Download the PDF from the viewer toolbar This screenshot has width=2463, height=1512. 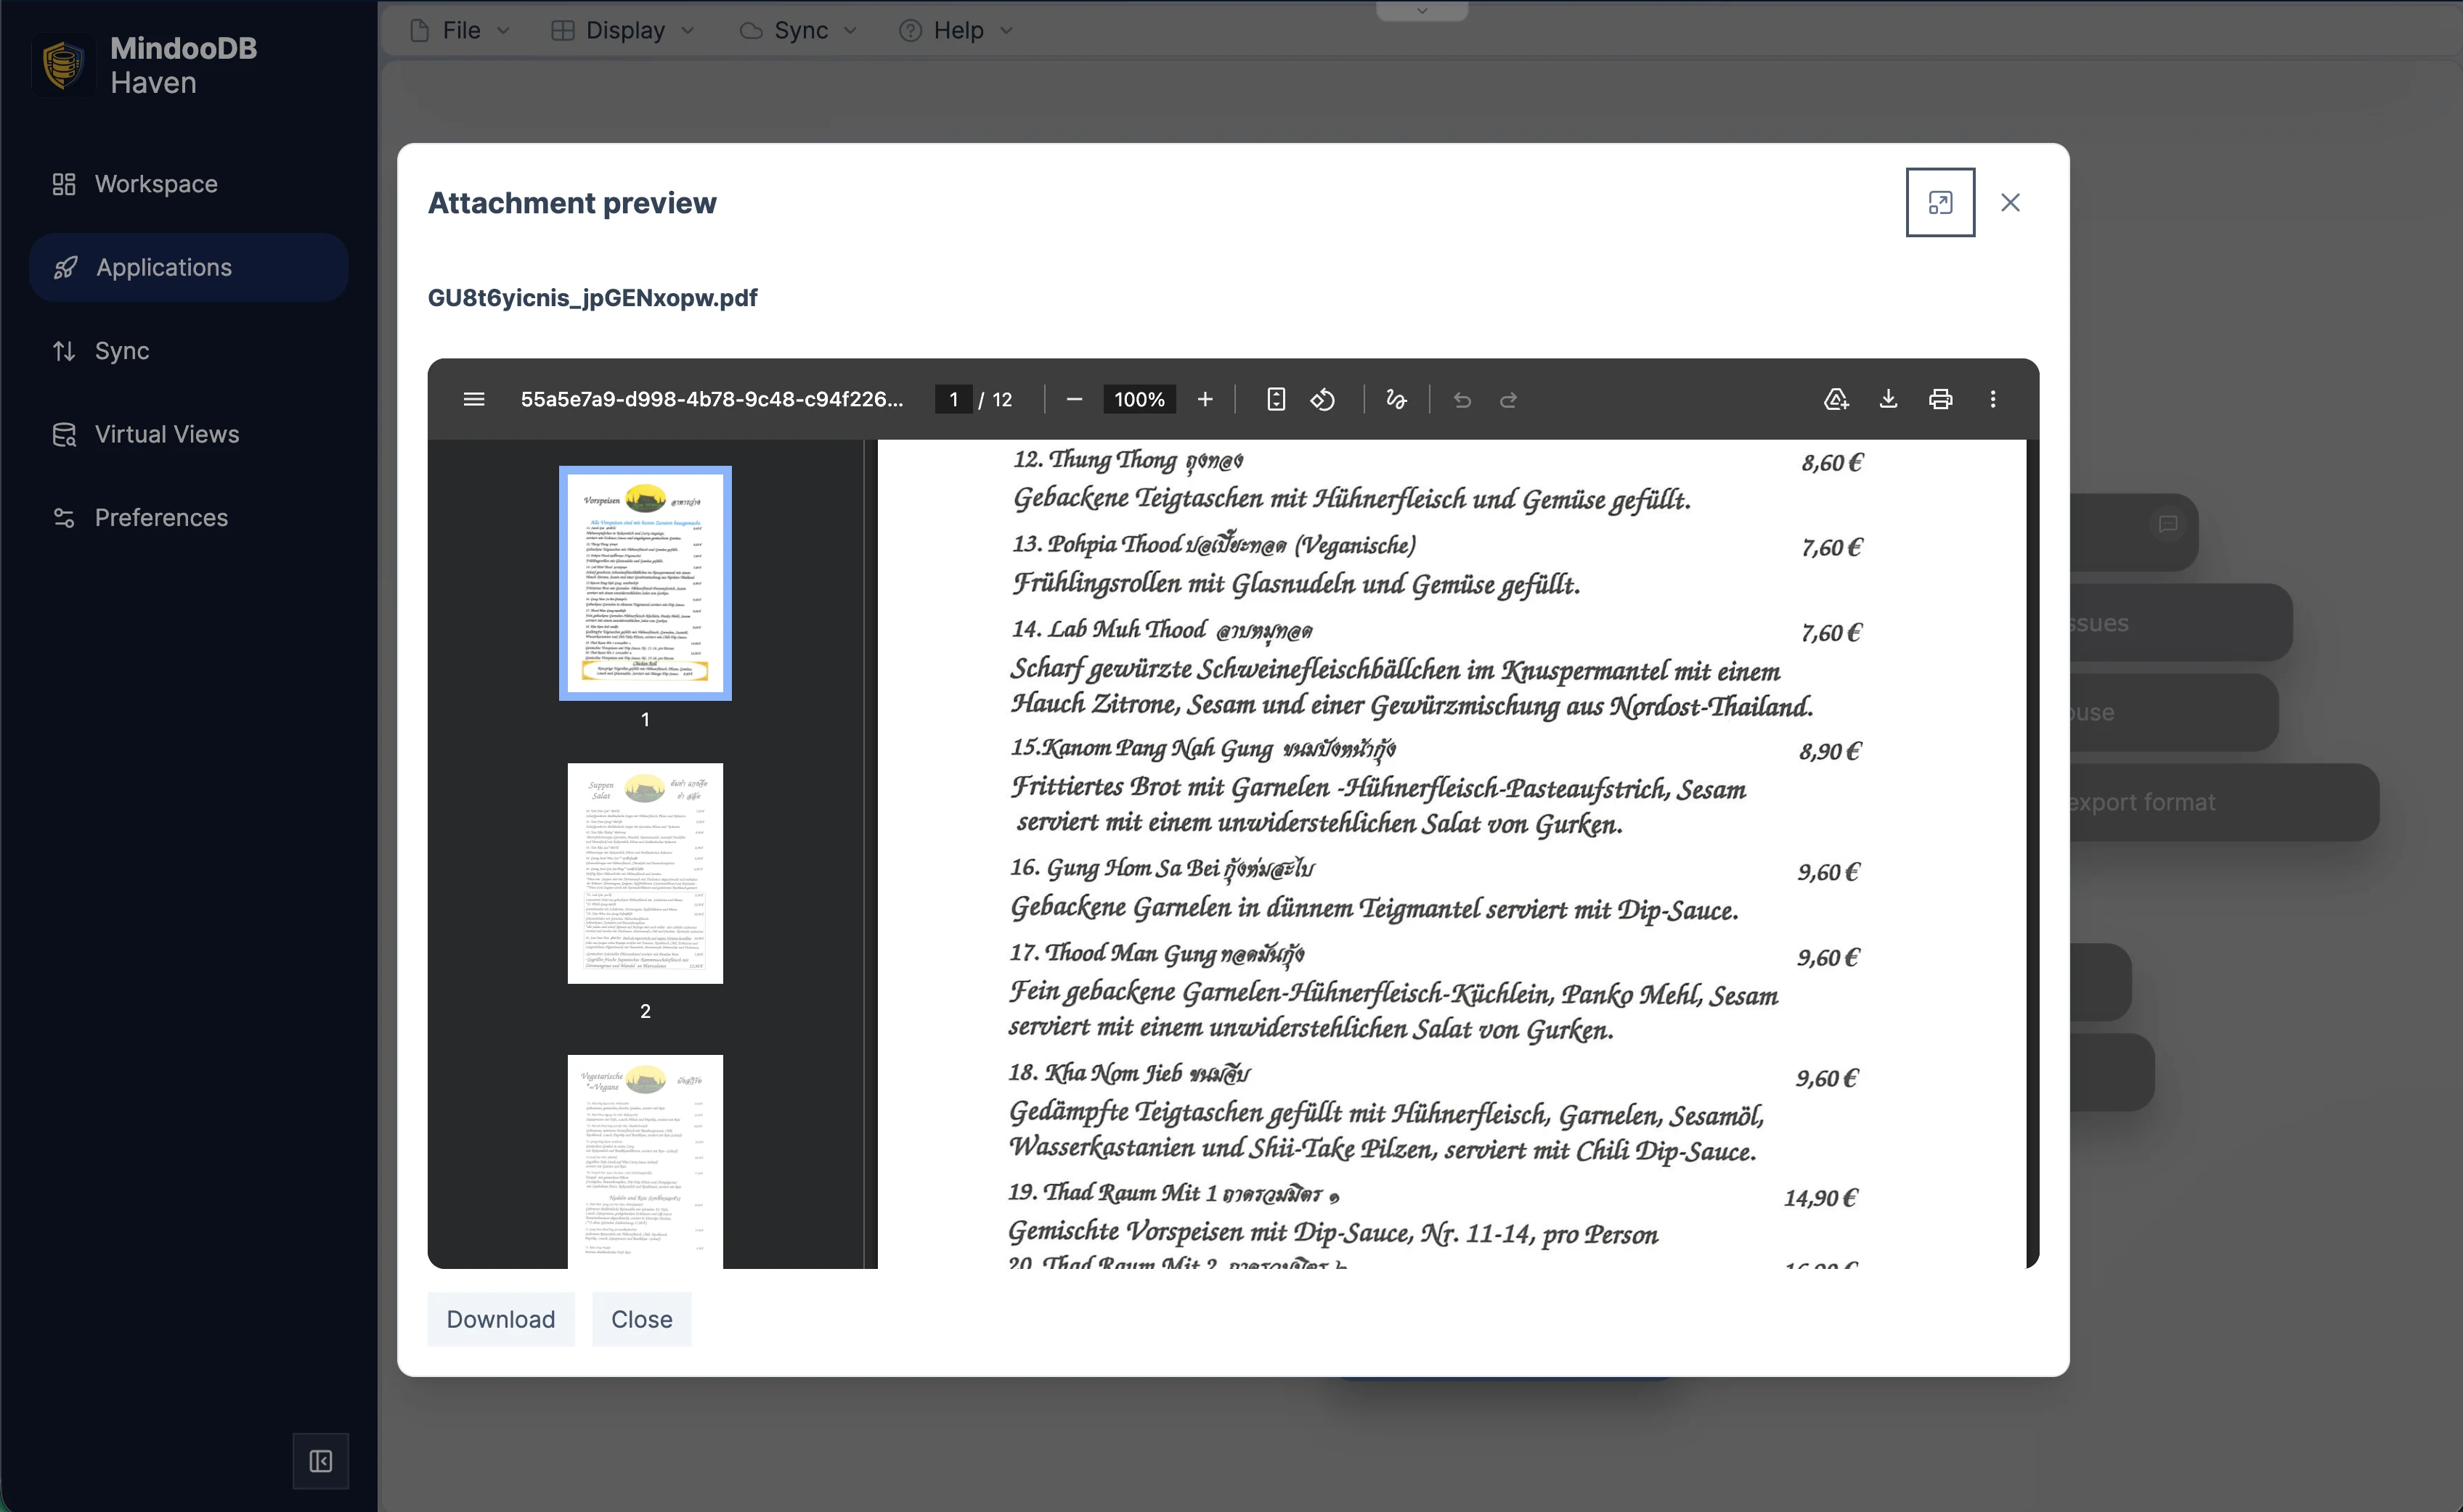tap(1889, 399)
